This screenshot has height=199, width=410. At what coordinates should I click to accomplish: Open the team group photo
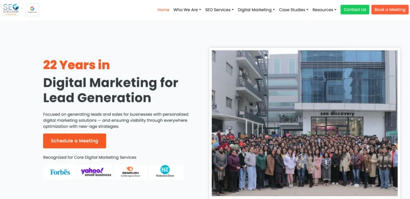click(305, 123)
